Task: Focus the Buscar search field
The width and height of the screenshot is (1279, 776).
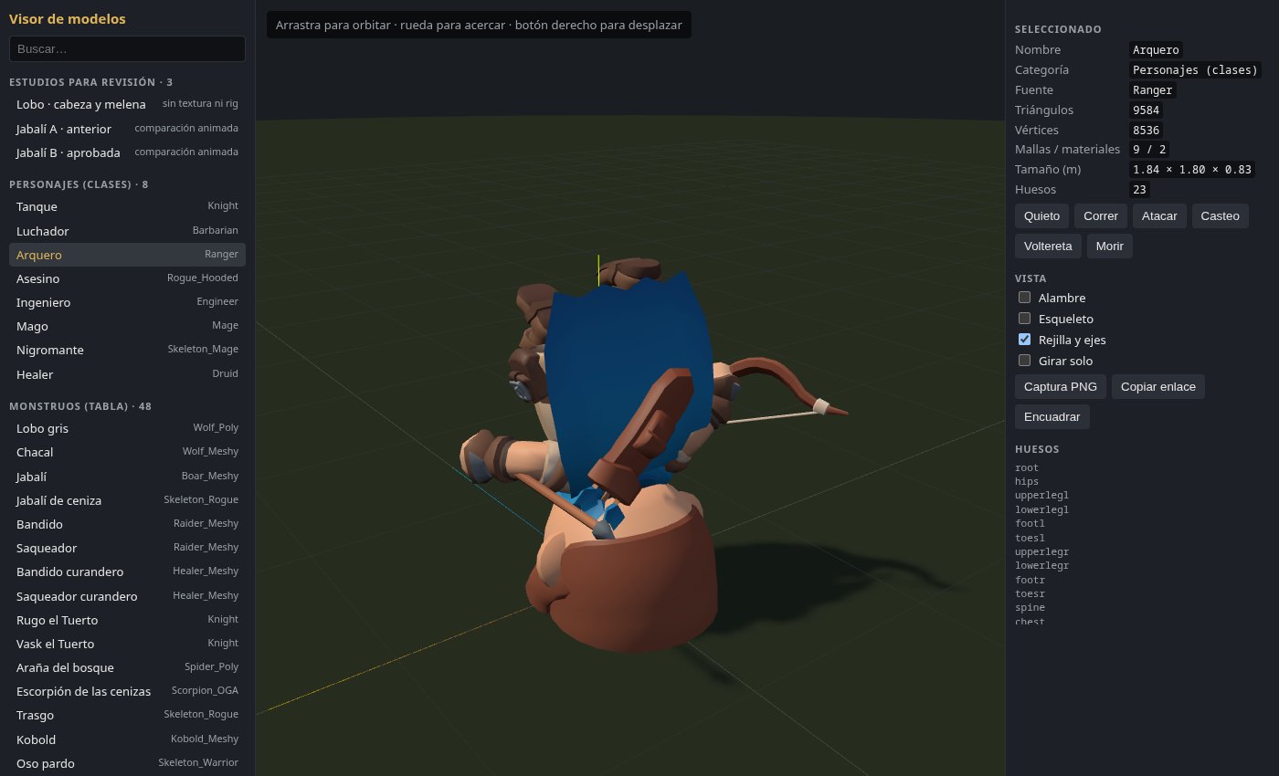Action: click(x=127, y=48)
